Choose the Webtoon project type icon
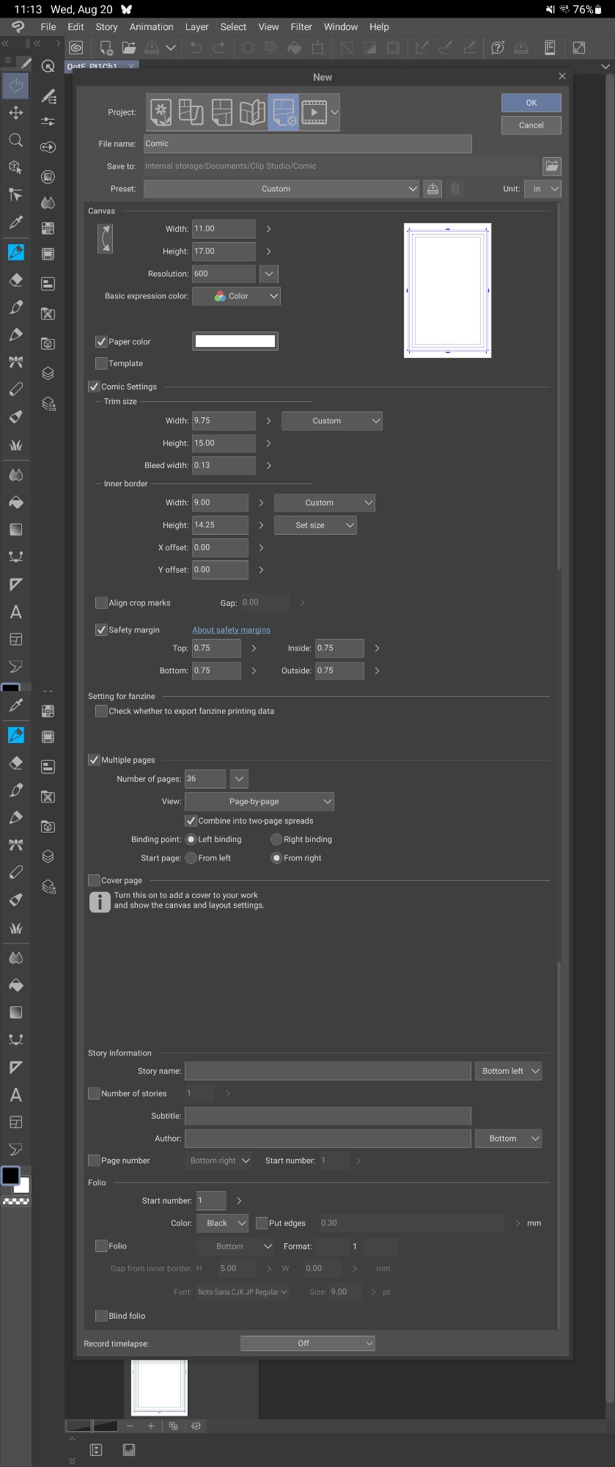 coord(191,112)
